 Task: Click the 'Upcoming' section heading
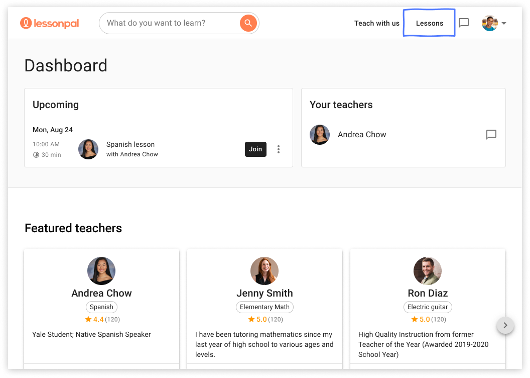(x=56, y=105)
